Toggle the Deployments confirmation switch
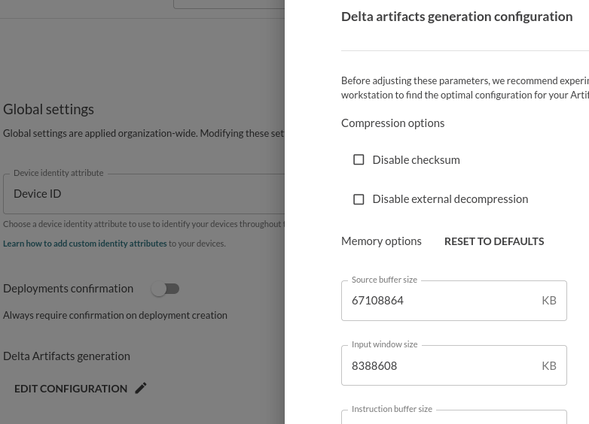 click(165, 289)
